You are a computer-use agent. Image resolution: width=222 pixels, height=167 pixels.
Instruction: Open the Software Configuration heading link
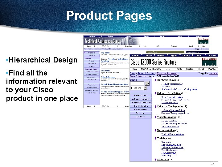click(170, 106)
